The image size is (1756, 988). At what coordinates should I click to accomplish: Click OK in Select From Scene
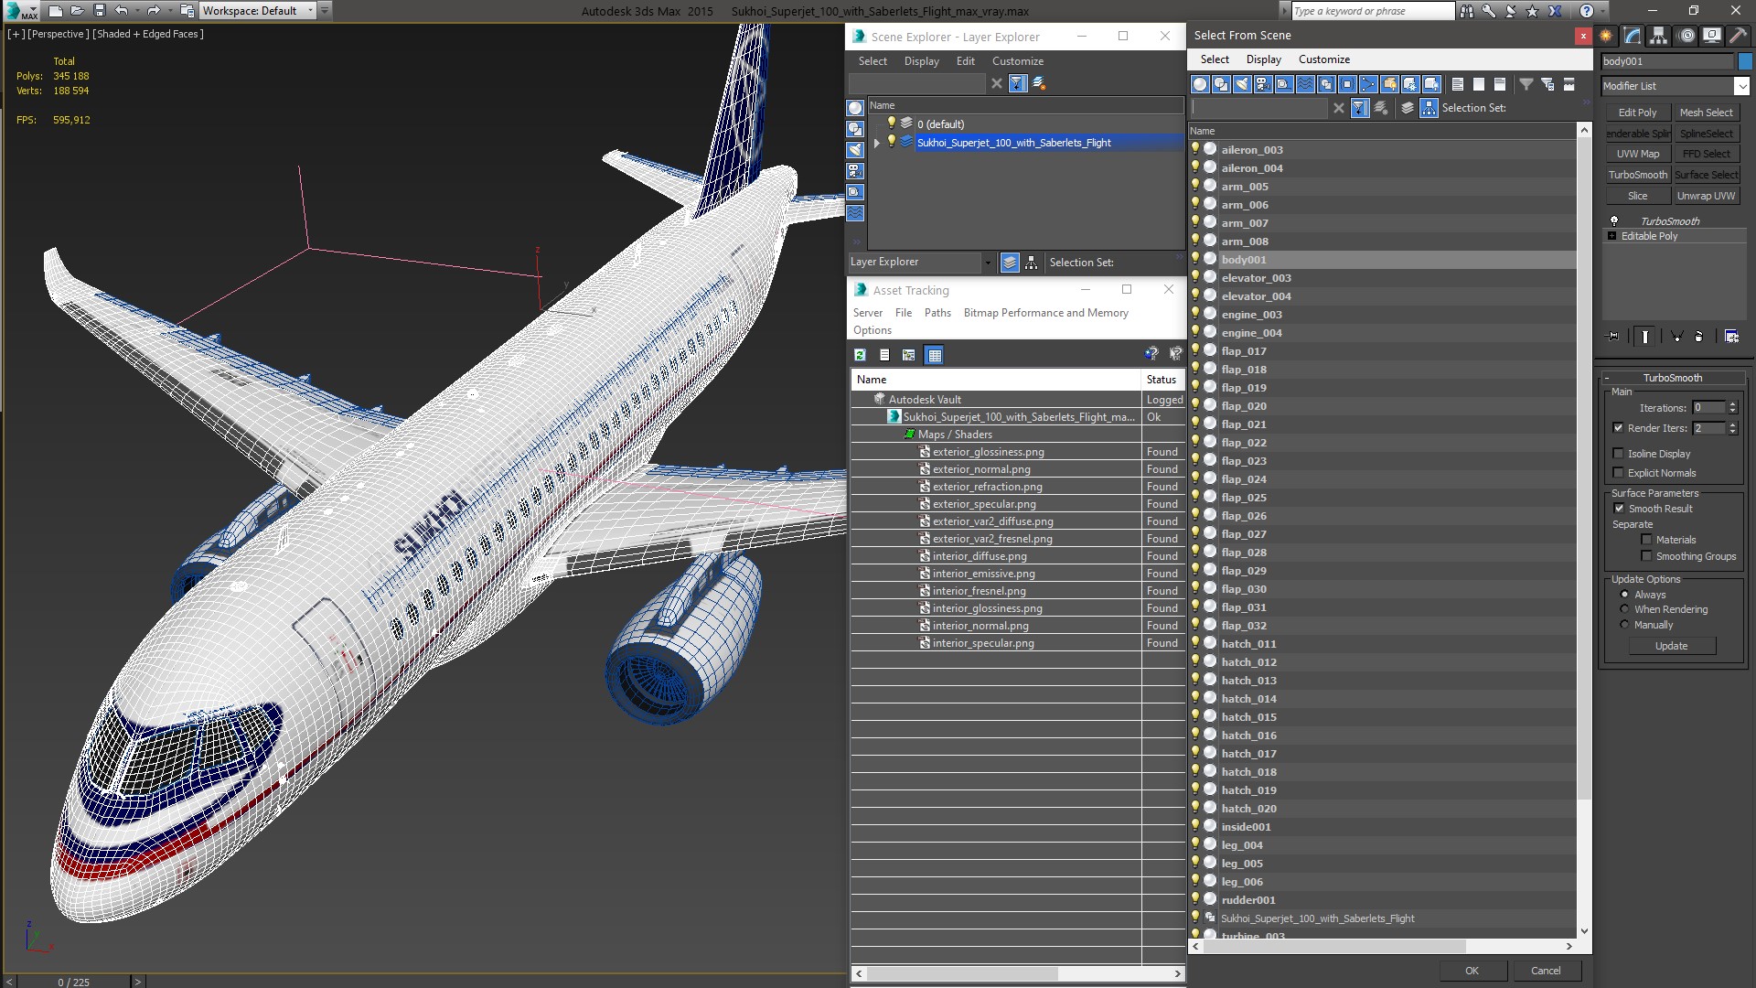pyautogui.click(x=1472, y=971)
